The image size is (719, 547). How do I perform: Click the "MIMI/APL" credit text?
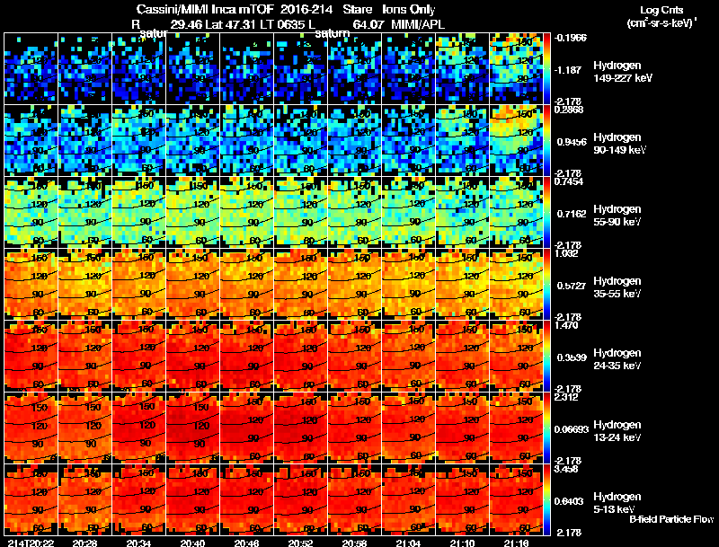[418, 25]
